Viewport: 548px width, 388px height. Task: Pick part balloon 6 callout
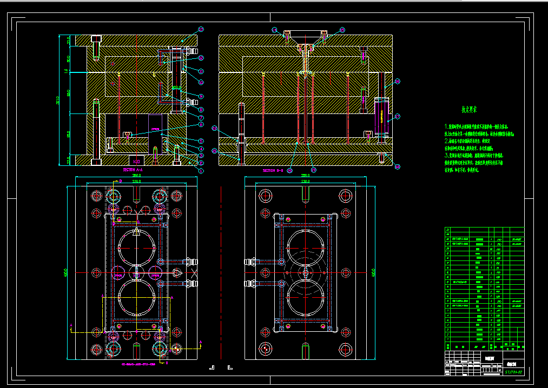pos(201,124)
